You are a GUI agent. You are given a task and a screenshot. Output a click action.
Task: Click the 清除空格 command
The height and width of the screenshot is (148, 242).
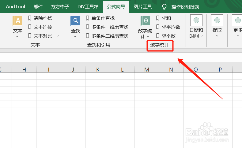pos(43,18)
